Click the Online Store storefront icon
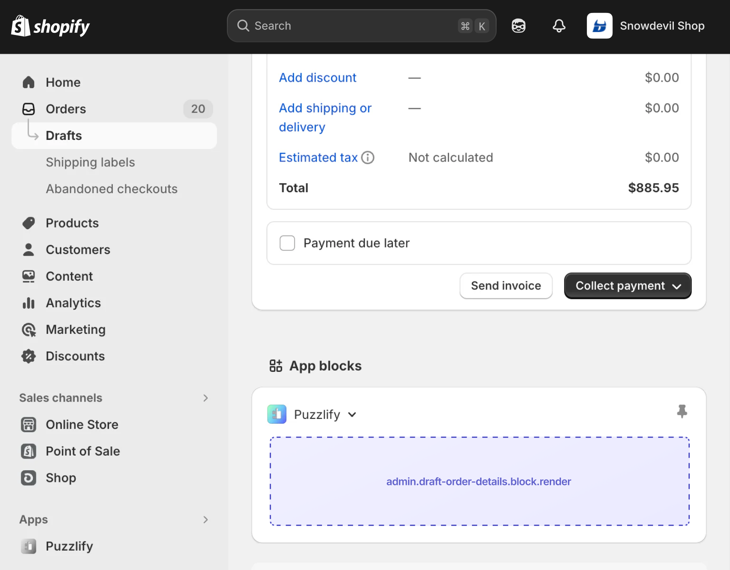Image resolution: width=730 pixels, height=570 pixels. [29, 424]
